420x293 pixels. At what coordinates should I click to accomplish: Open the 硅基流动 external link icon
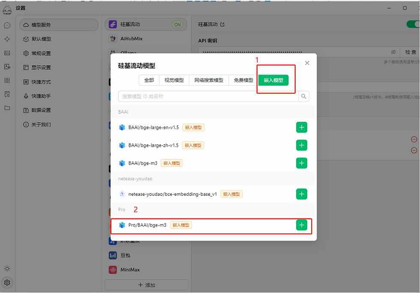coord(222,24)
